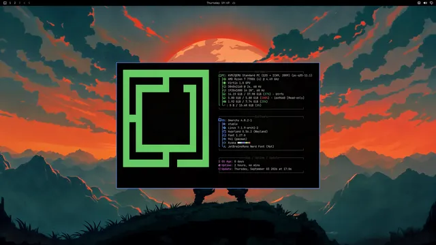
Task: Switch to workspace 4
Action: click(x=25, y=3)
